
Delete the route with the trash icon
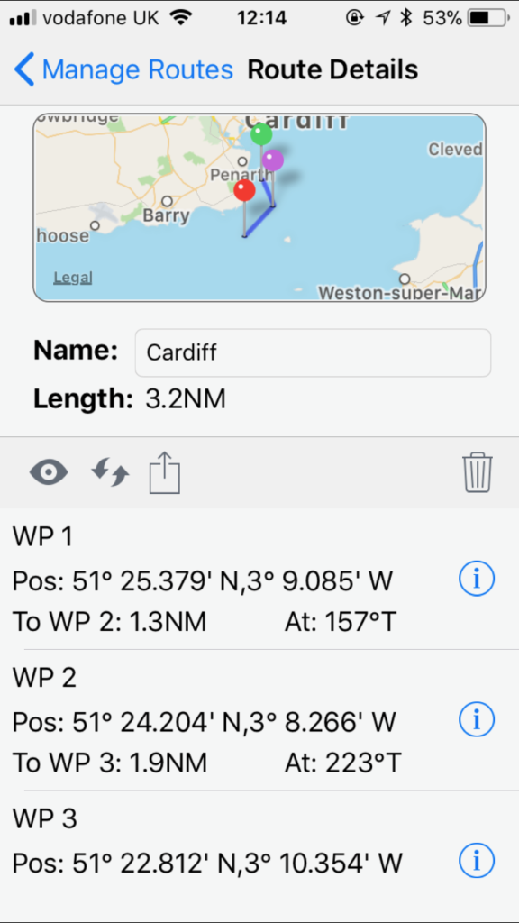click(478, 472)
